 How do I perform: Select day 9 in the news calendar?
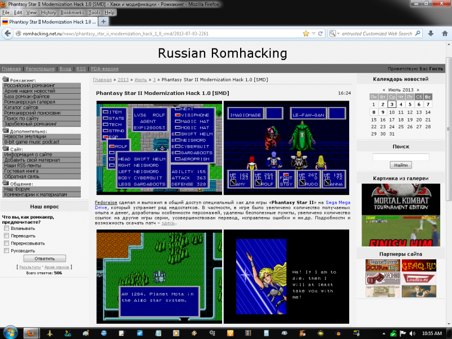(383, 112)
